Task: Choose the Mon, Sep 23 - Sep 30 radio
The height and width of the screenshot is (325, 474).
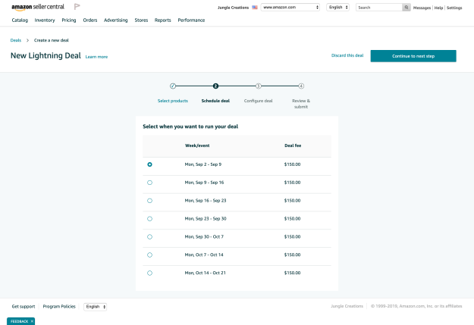Action: click(x=149, y=219)
